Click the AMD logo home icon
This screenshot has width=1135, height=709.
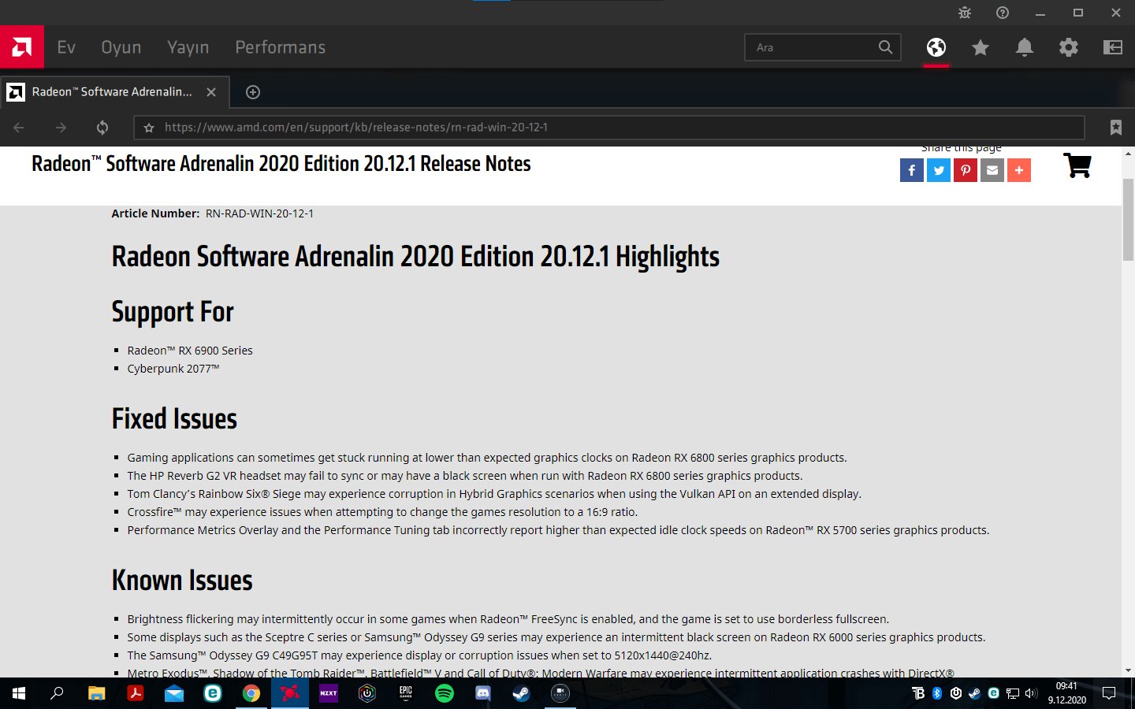(22, 47)
